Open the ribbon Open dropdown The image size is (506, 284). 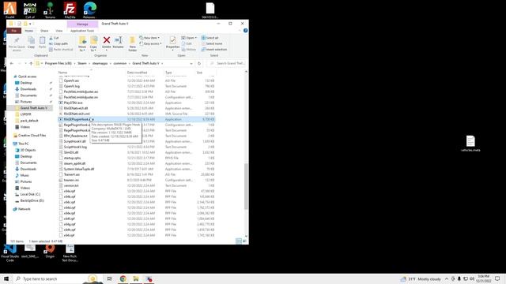[189, 38]
